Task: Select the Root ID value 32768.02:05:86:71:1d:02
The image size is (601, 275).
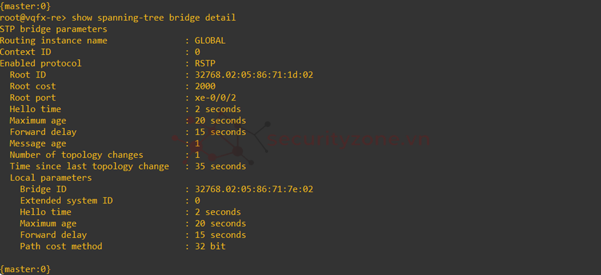Action: tap(254, 75)
